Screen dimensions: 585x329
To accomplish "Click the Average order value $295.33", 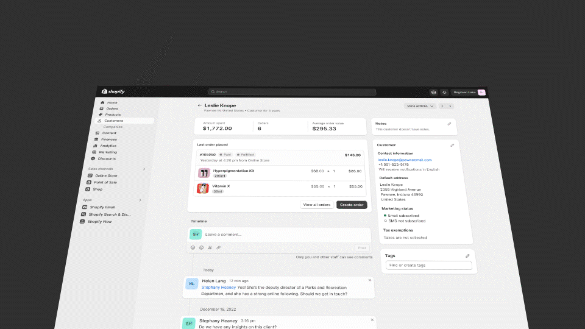I will click(324, 129).
